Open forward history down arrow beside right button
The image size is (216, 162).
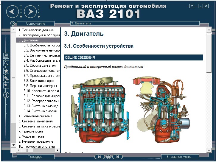point(39,12)
